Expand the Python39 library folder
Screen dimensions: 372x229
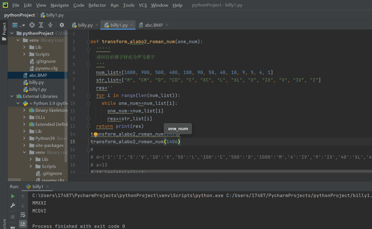(x=24, y=138)
